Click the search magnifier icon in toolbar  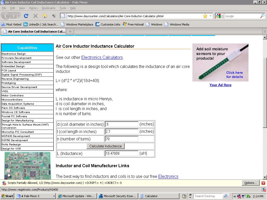(262, 16)
